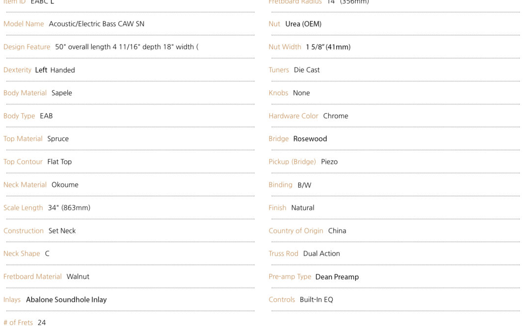Click the Truss Rod Dual Action value
The image size is (530, 331).
point(321,254)
